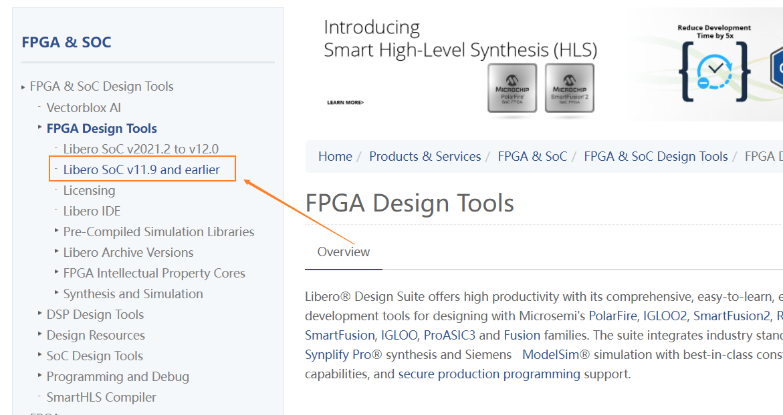Open Libero Archive Versions page
This screenshot has width=783, height=415.
click(128, 253)
